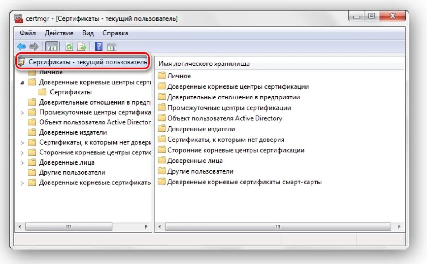Viewport: 427px width, 264px height.
Task: Minimize the certmgr window
Action: tap(357, 16)
